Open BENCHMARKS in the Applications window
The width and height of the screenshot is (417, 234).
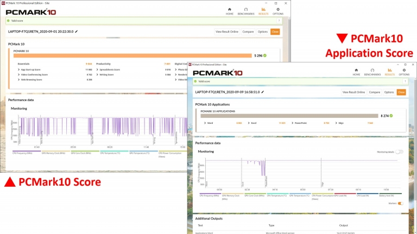372,72
